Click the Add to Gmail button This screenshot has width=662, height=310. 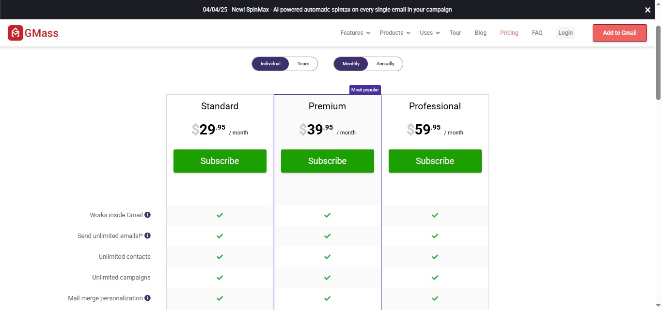coord(619,32)
